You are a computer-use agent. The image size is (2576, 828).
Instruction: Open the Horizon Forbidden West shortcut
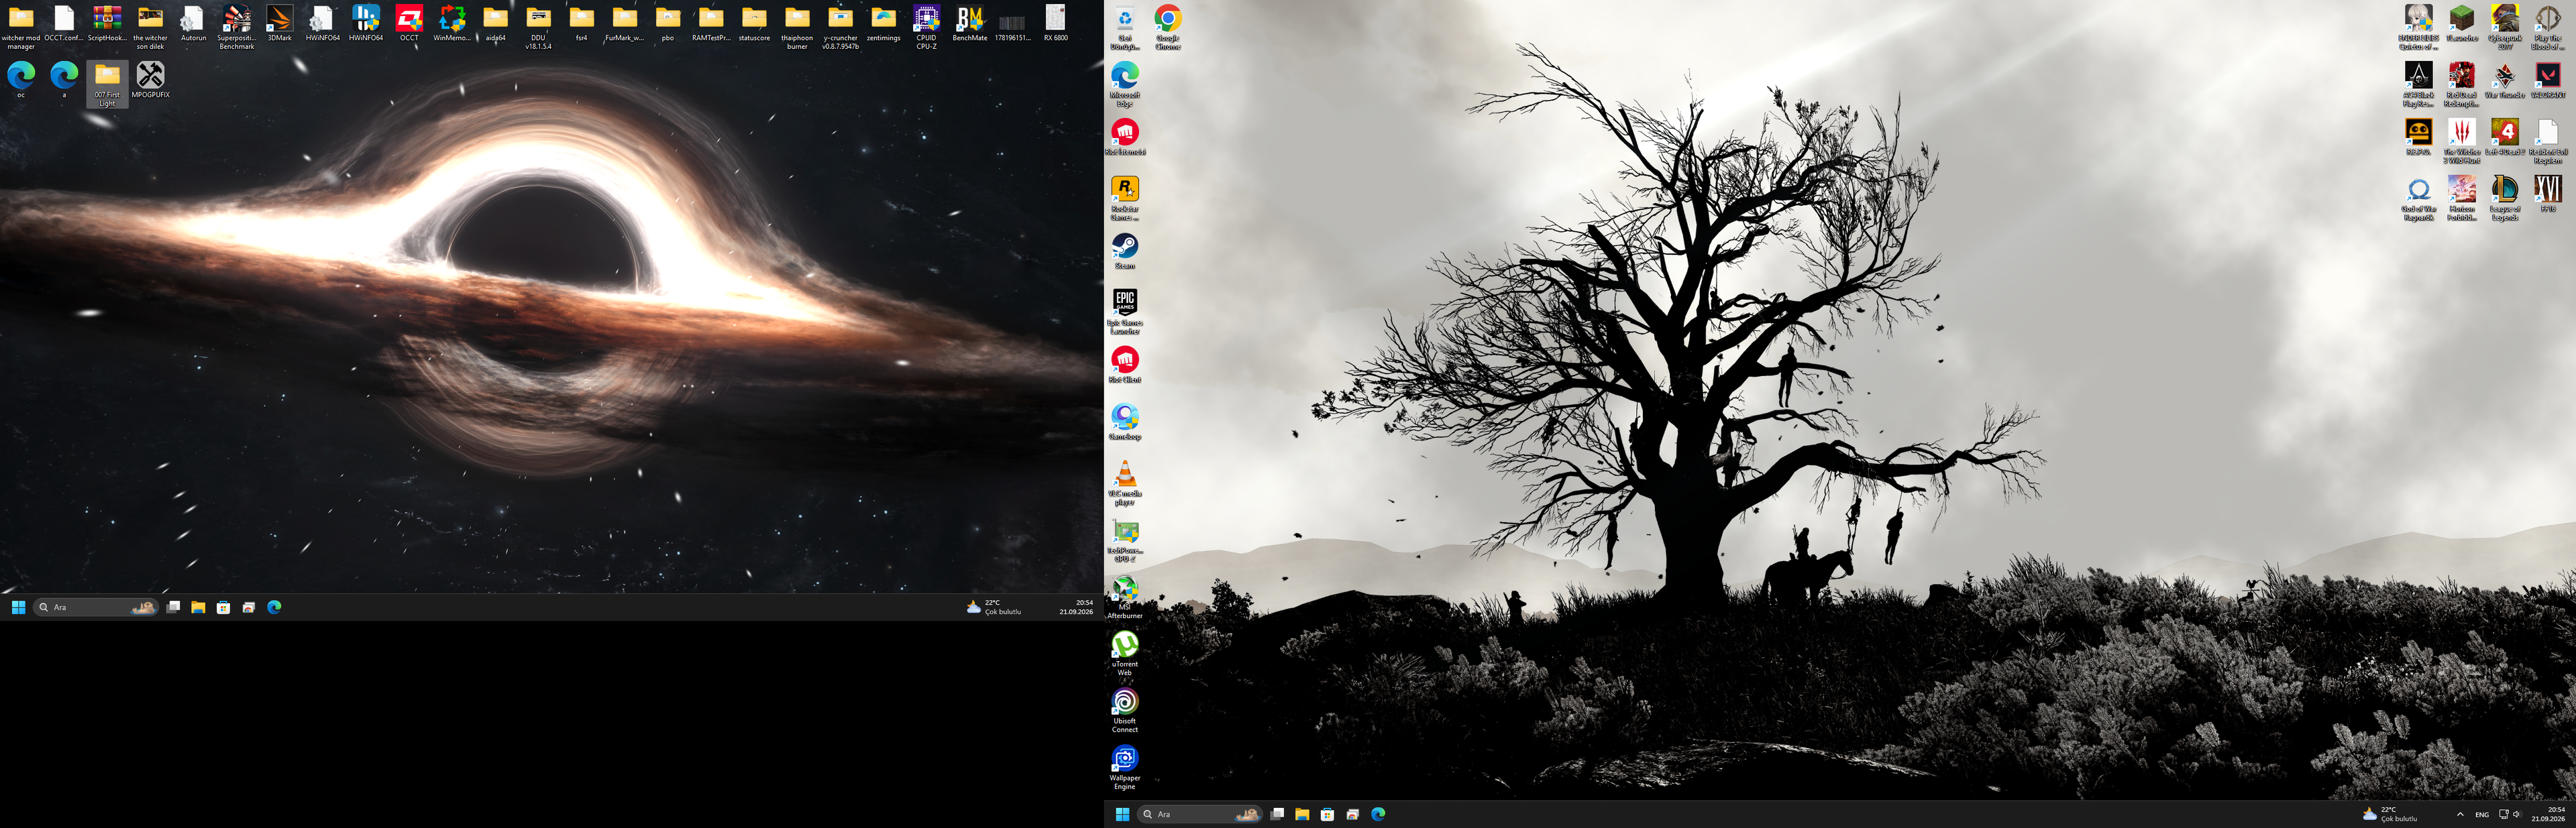(2462, 198)
